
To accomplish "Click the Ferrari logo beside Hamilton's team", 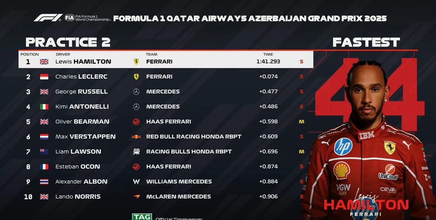I will pos(136,62).
